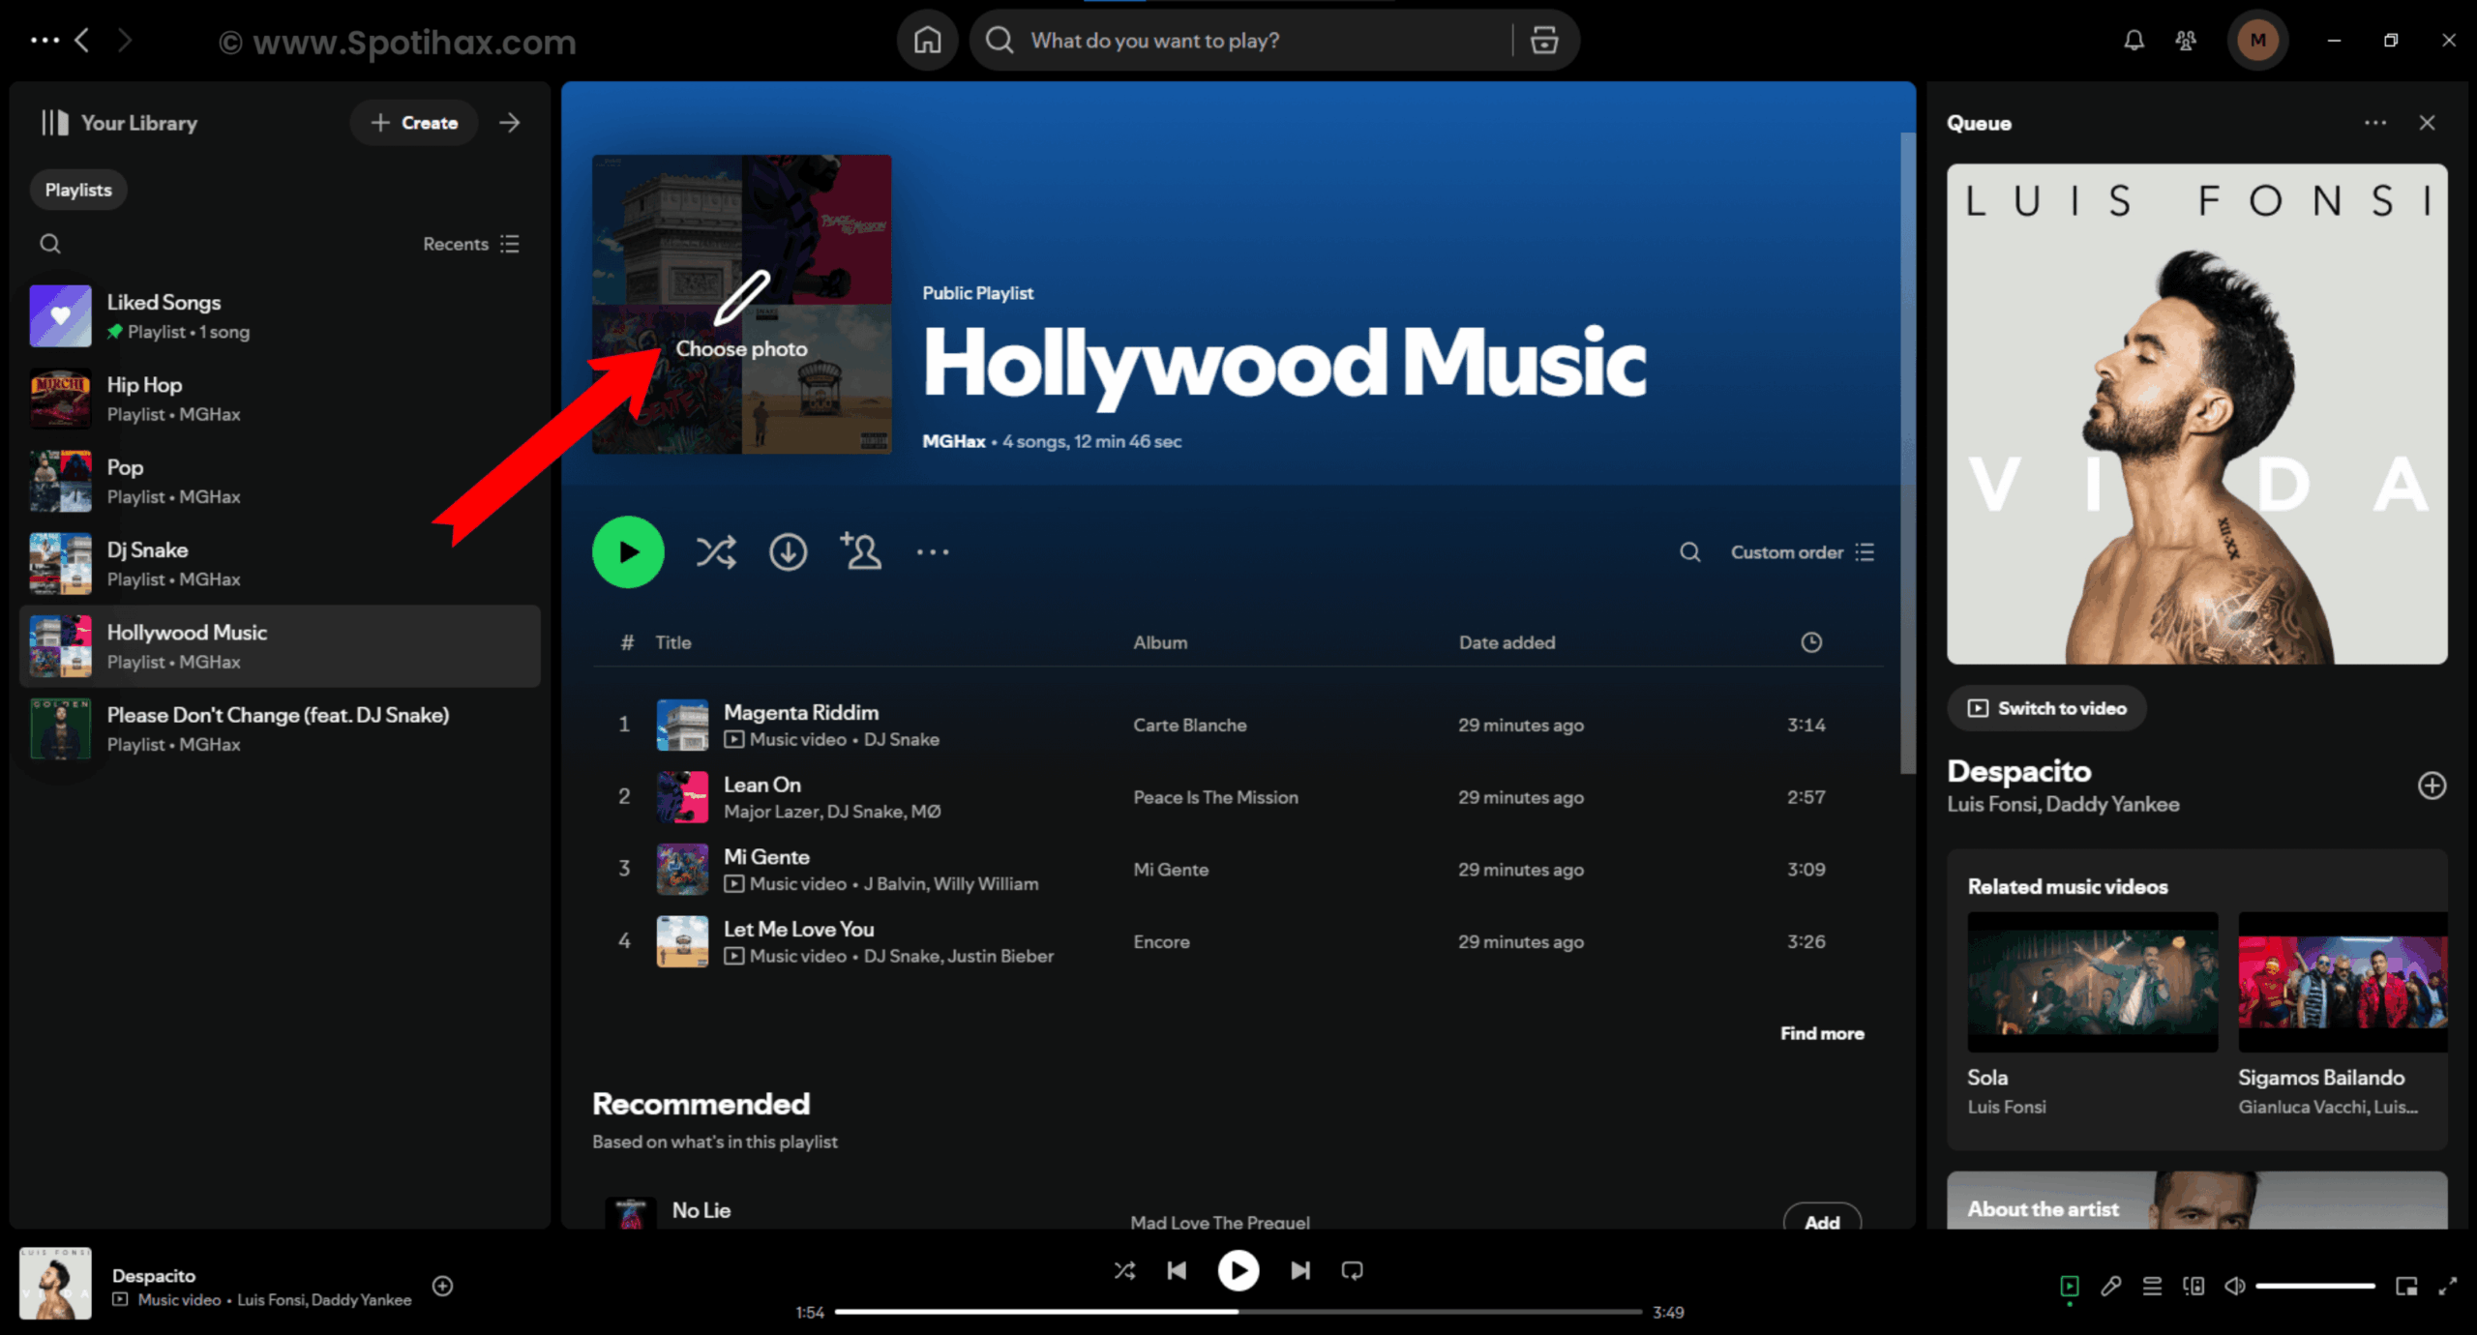Open Queue panel more options
This screenshot has height=1335, width=2477.
click(2375, 123)
